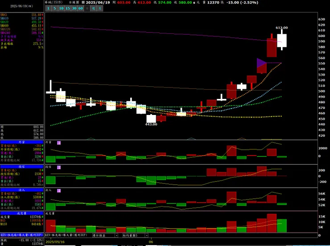Click the KEN strategy label above date axis
The height and width of the screenshot is (246, 330).
point(66,235)
